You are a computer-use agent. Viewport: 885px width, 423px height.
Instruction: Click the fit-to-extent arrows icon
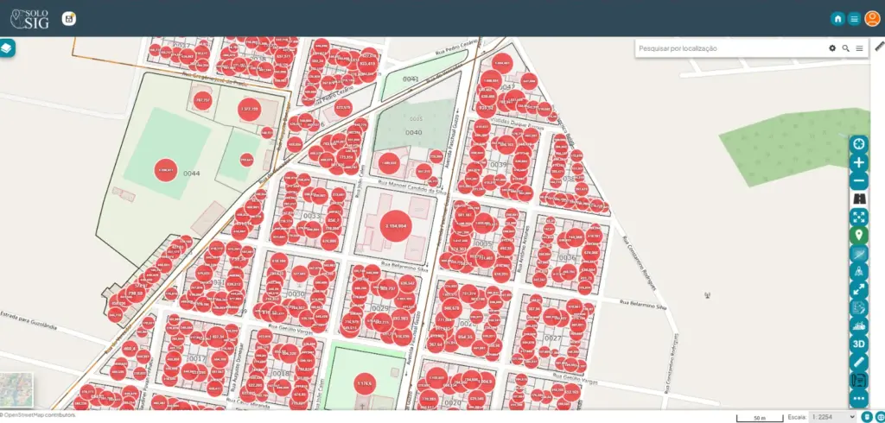(858, 217)
